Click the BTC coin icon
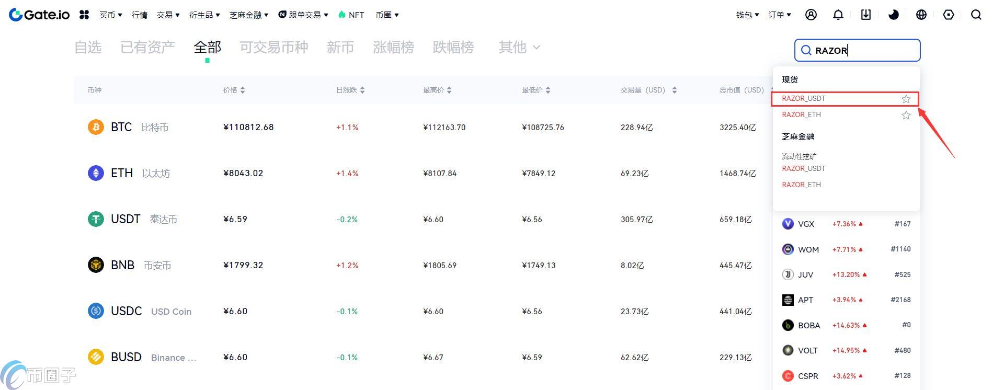This screenshot has width=992, height=390. (96, 127)
